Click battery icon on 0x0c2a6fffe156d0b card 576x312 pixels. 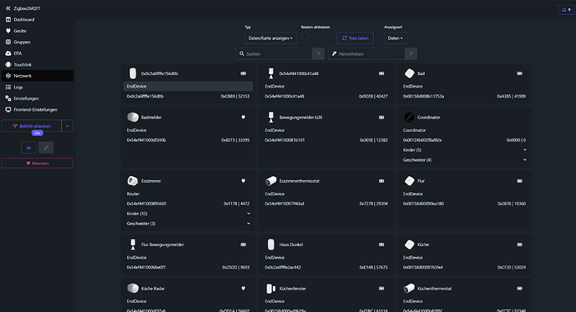click(243, 73)
